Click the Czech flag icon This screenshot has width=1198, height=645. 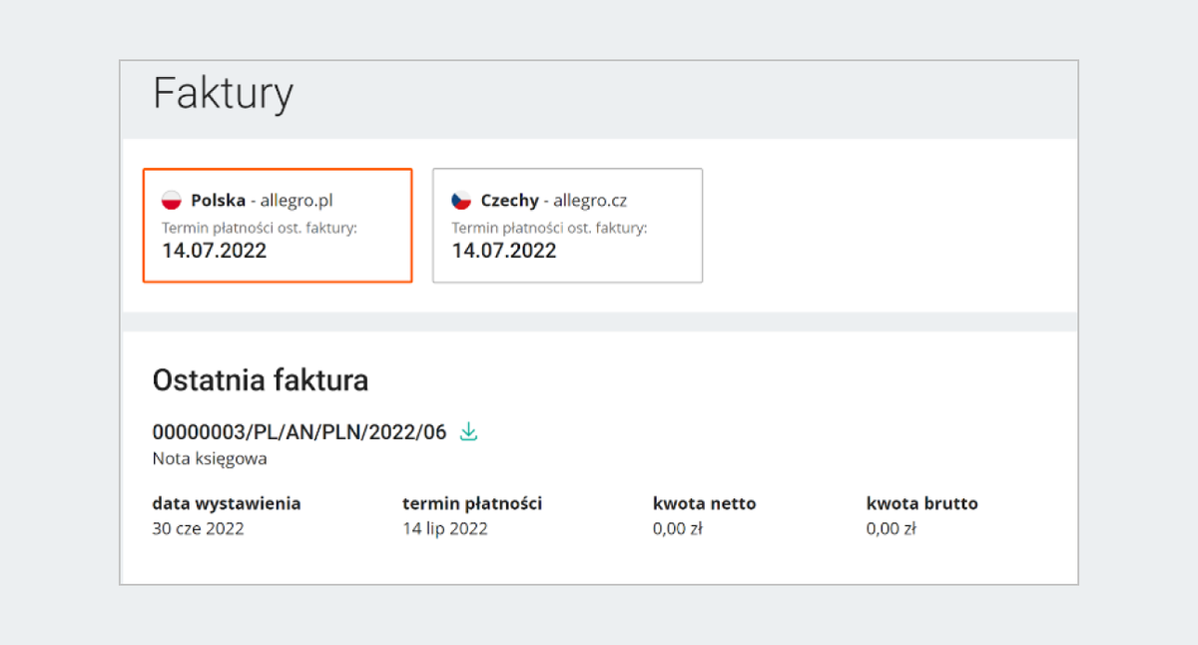(461, 200)
